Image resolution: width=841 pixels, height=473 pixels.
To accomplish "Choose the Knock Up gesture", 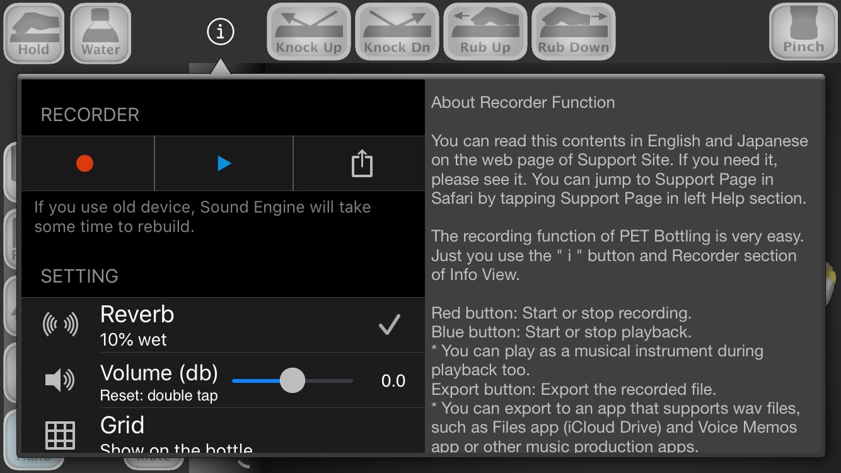I will [309, 32].
